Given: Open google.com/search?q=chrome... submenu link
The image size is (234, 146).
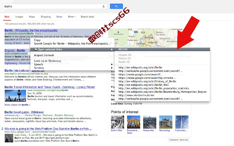Looking at the screenshot, I should pos(147,78).
